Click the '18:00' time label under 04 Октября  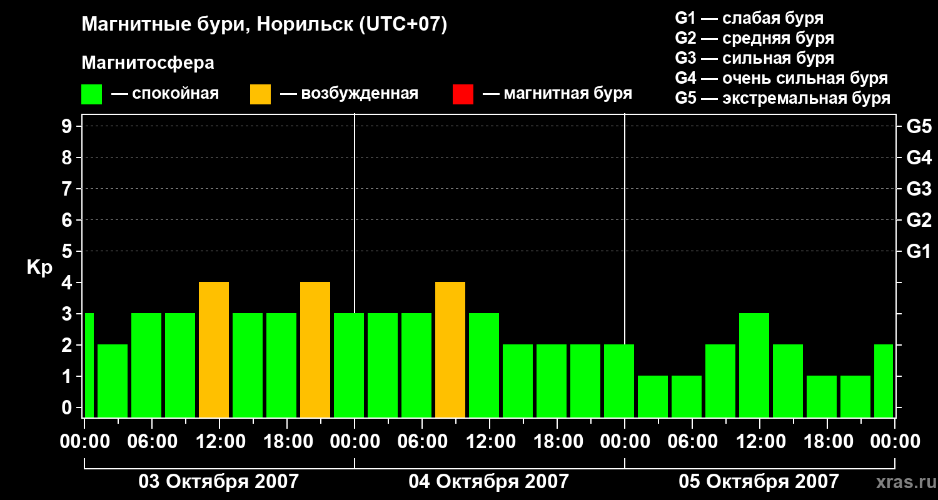click(557, 442)
